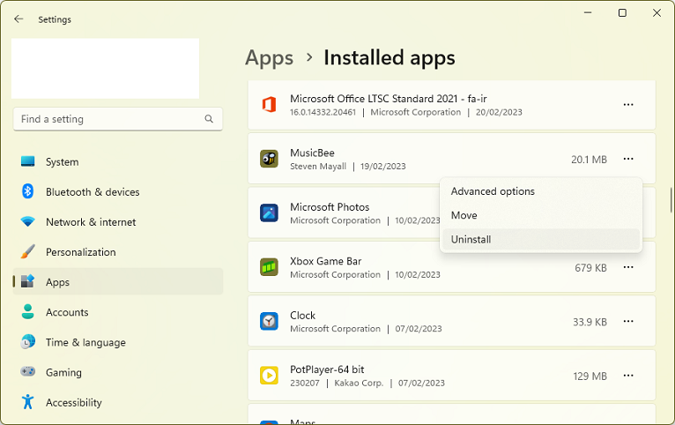Viewport: 675px width, 425px height.
Task: Click the PotPlayer-64 bit app name
Action: (x=327, y=369)
